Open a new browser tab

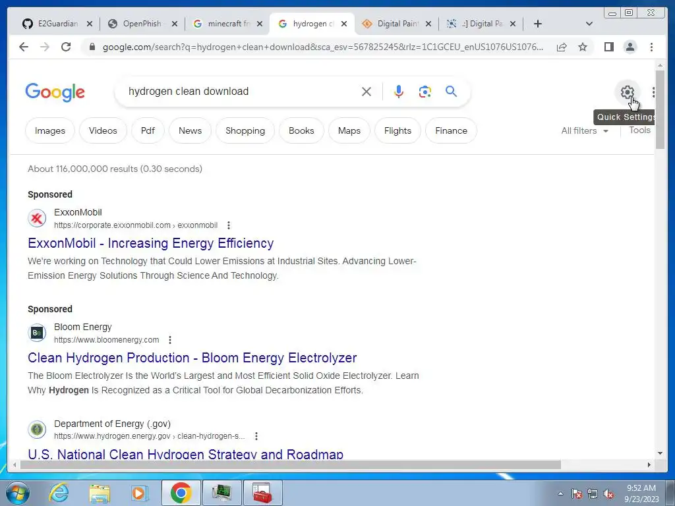(538, 24)
